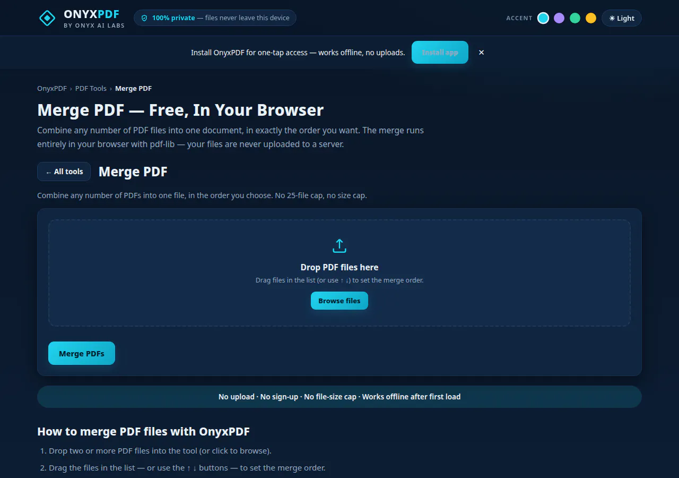Click the BY ONYX AI LABS subtitle
This screenshot has width=679, height=478.
pos(94,25)
